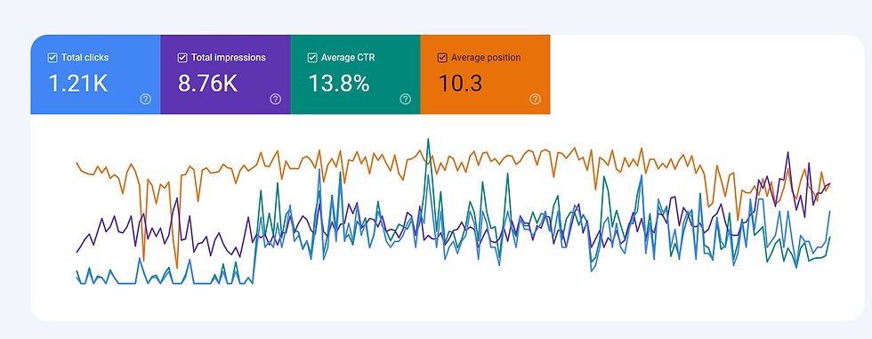Open help icon on Average CTR card
The image size is (872, 339).
(x=406, y=99)
